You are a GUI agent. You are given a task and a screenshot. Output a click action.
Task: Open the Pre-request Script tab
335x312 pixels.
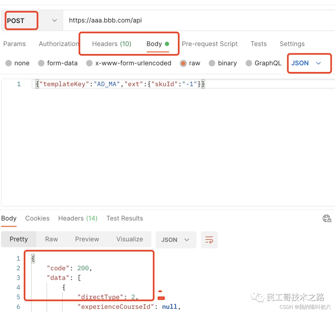210,44
